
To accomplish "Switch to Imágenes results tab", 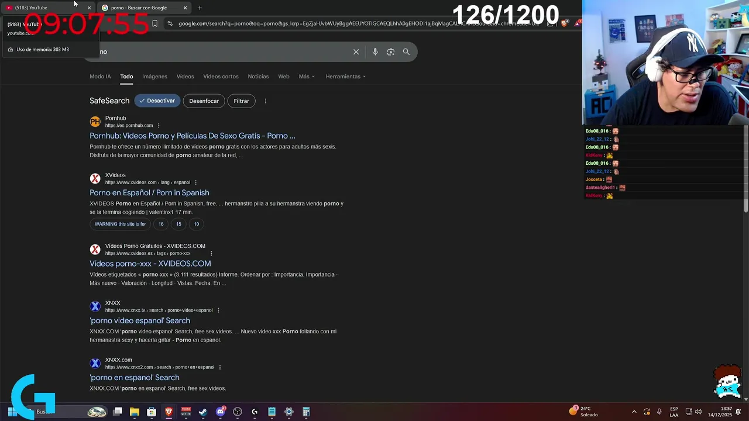I will pos(154,77).
